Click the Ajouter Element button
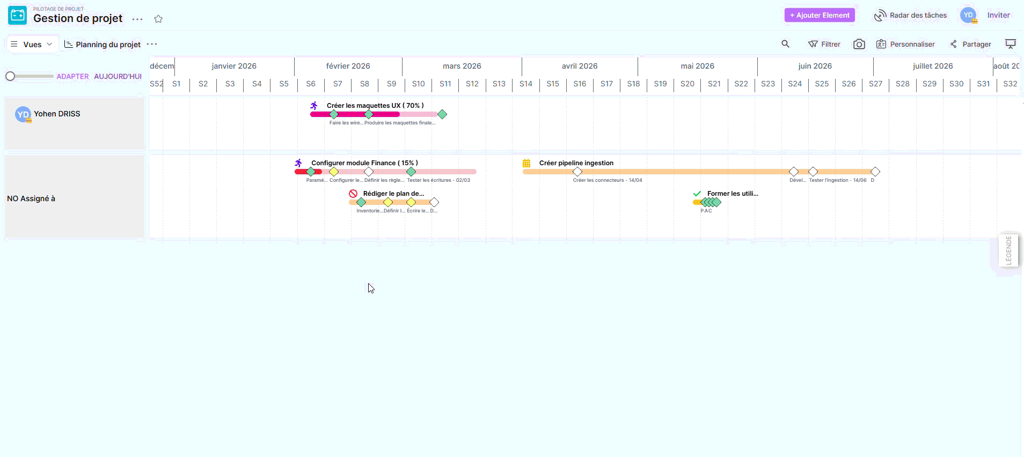This screenshot has width=1024, height=457. point(820,15)
